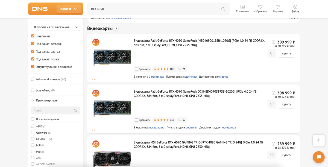Uncheck В наличии filter
The width and height of the screenshot is (328, 167).
[x=33, y=36]
